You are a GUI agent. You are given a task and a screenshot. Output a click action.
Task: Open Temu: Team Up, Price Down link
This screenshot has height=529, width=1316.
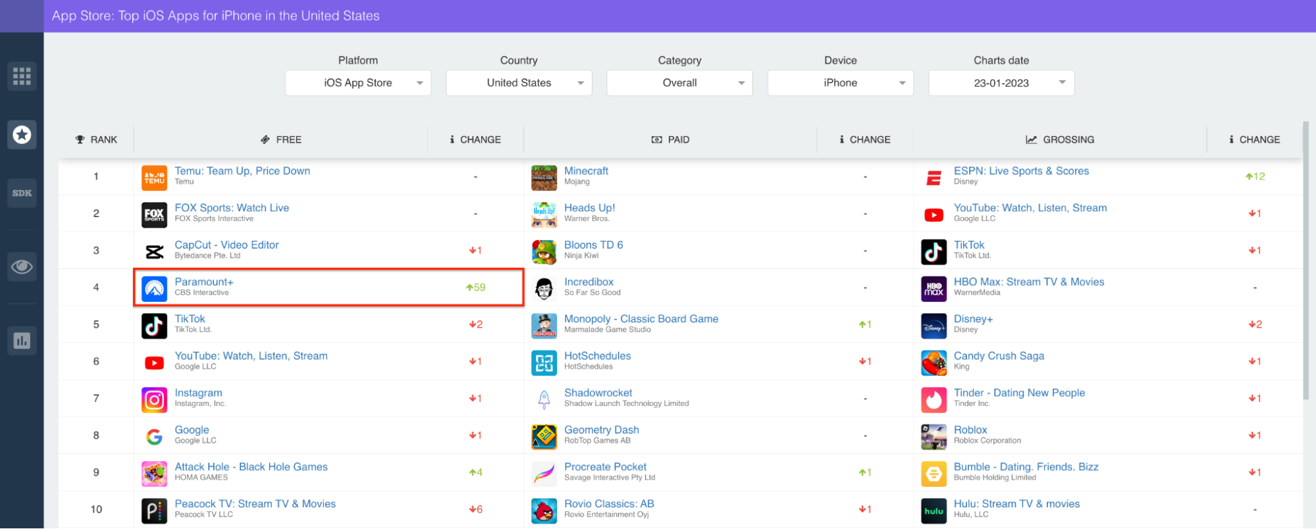tap(242, 171)
